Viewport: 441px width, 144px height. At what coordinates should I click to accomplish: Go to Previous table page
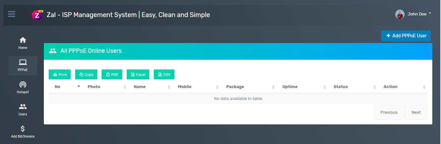[x=389, y=112]
